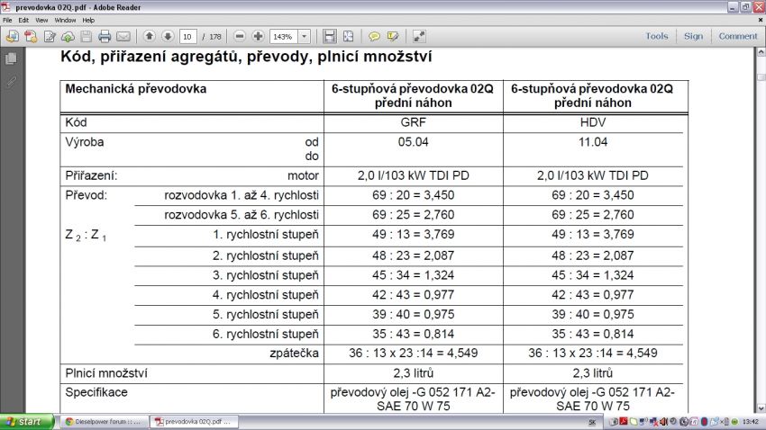Click the zoom out minus button
Screen dimensions: 766x430
pyautogui.click(x=240, y=37)
